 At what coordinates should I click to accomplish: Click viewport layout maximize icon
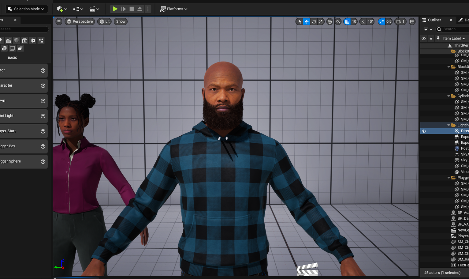tap(412, 21)
